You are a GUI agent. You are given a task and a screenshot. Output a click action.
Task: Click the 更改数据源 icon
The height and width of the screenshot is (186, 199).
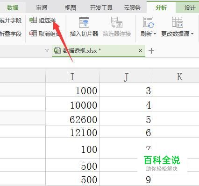[x=178, y=22]
